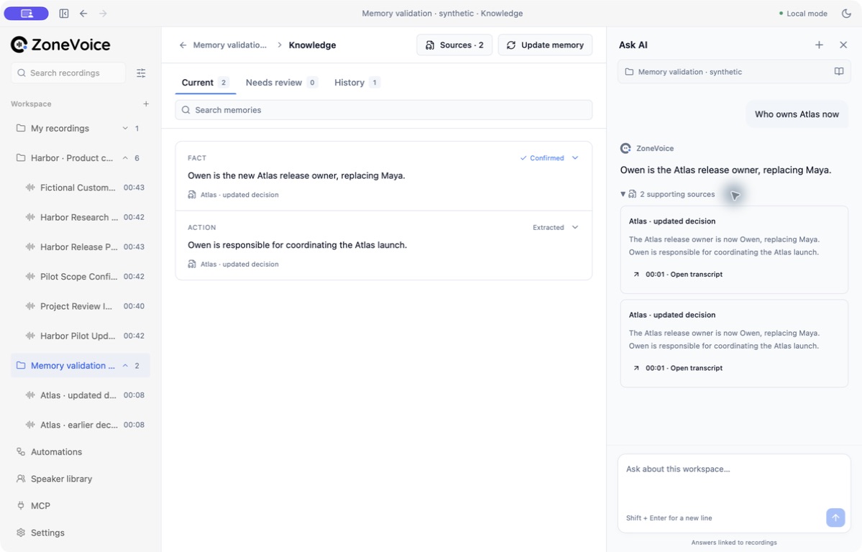
Task: Open the Confirmed status dropdown on FACT
Action: 549,158
